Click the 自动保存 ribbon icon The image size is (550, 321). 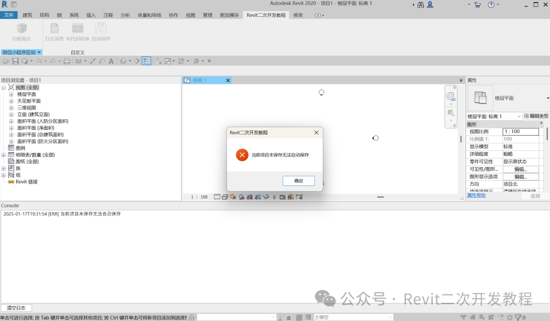coord(101,28)
